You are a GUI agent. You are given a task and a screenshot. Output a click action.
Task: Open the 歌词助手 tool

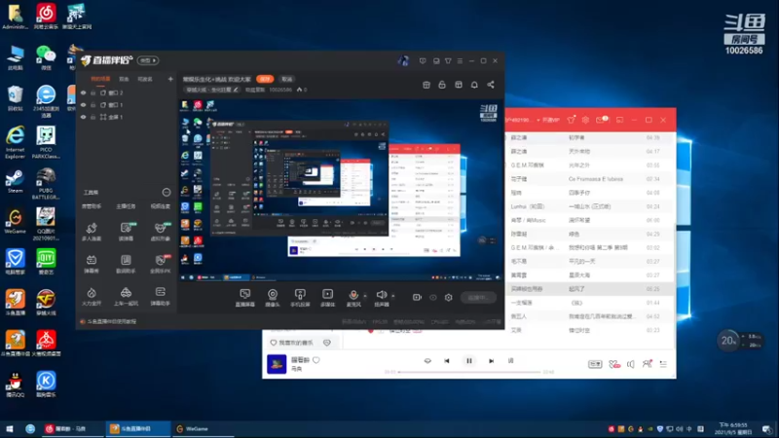point(126,264)
